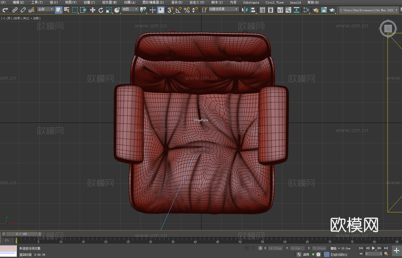Viewport: 402px width, 258px height.
Task: Activate the Select and Rotate tool
Action: pyautogui.click(x=101, y=10)
